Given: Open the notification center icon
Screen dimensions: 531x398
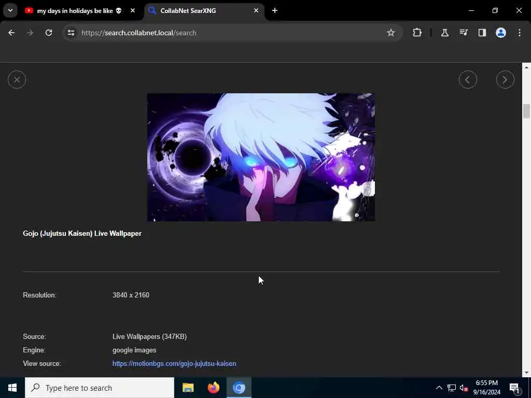Looking at the screenshot, I should (x=515, y=388).
